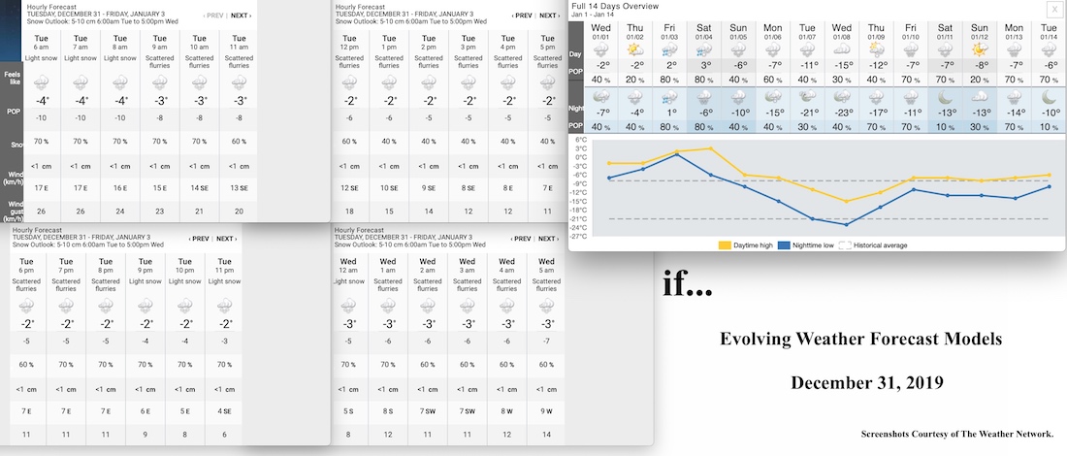Click the flurries icon for Tue 12 pm
The image size is (1067, 456).
(x=349, y=83)
